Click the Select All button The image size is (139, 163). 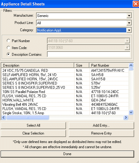pos(33,125)
